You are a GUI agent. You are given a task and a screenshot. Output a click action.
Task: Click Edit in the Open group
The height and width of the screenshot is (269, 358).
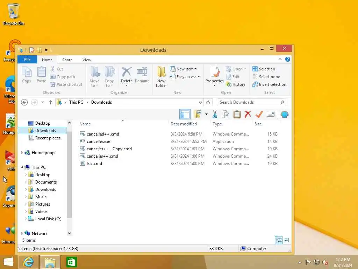point(233,77)
